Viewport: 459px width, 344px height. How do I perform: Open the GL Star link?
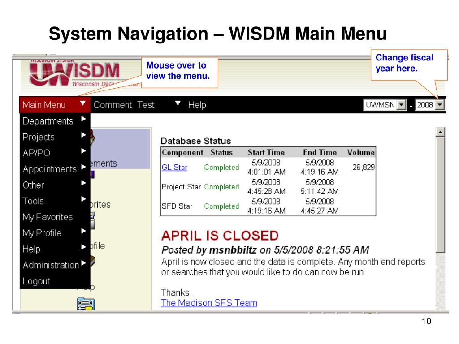[x=174, y=168]
